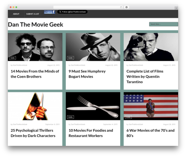This screenshot has height=157, width=186.
Task: Reload the page with the refresh icon
Action: pyautogui.click(x=121, y=7)
